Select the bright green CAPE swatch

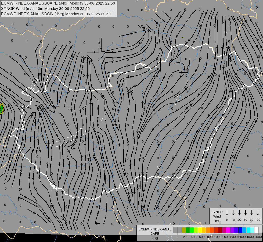(192, 230)
